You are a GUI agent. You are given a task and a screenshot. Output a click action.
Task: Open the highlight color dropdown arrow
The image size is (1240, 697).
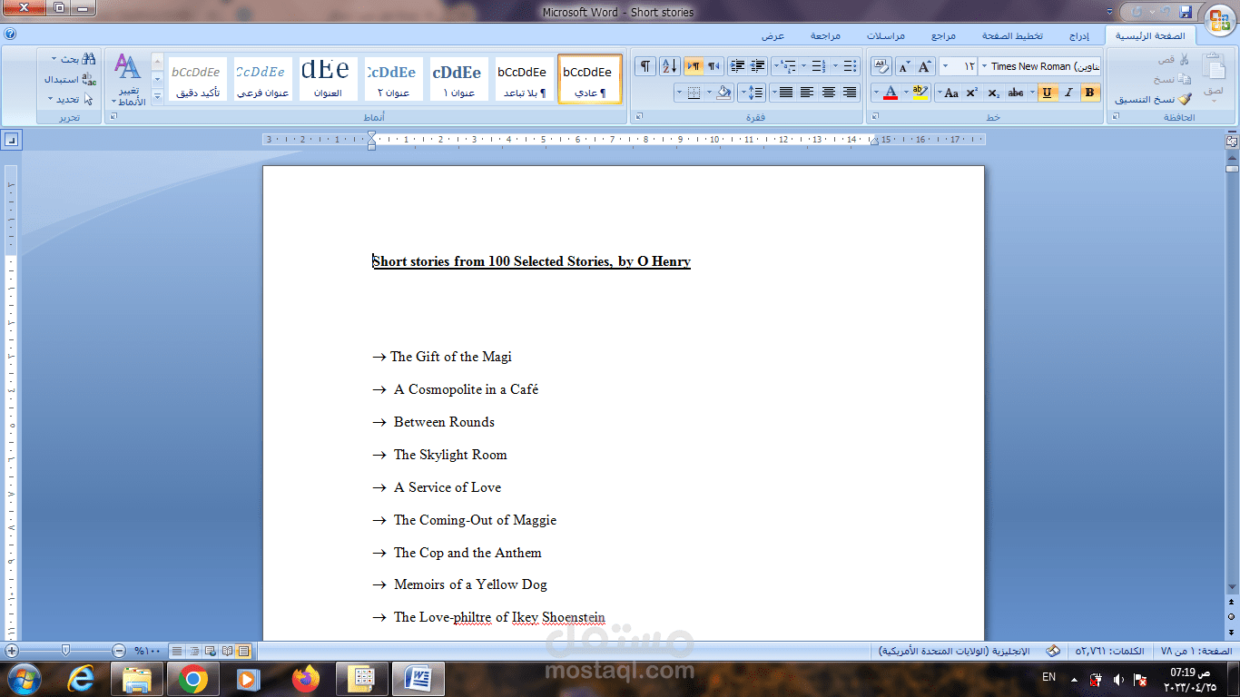click(906, 92)
